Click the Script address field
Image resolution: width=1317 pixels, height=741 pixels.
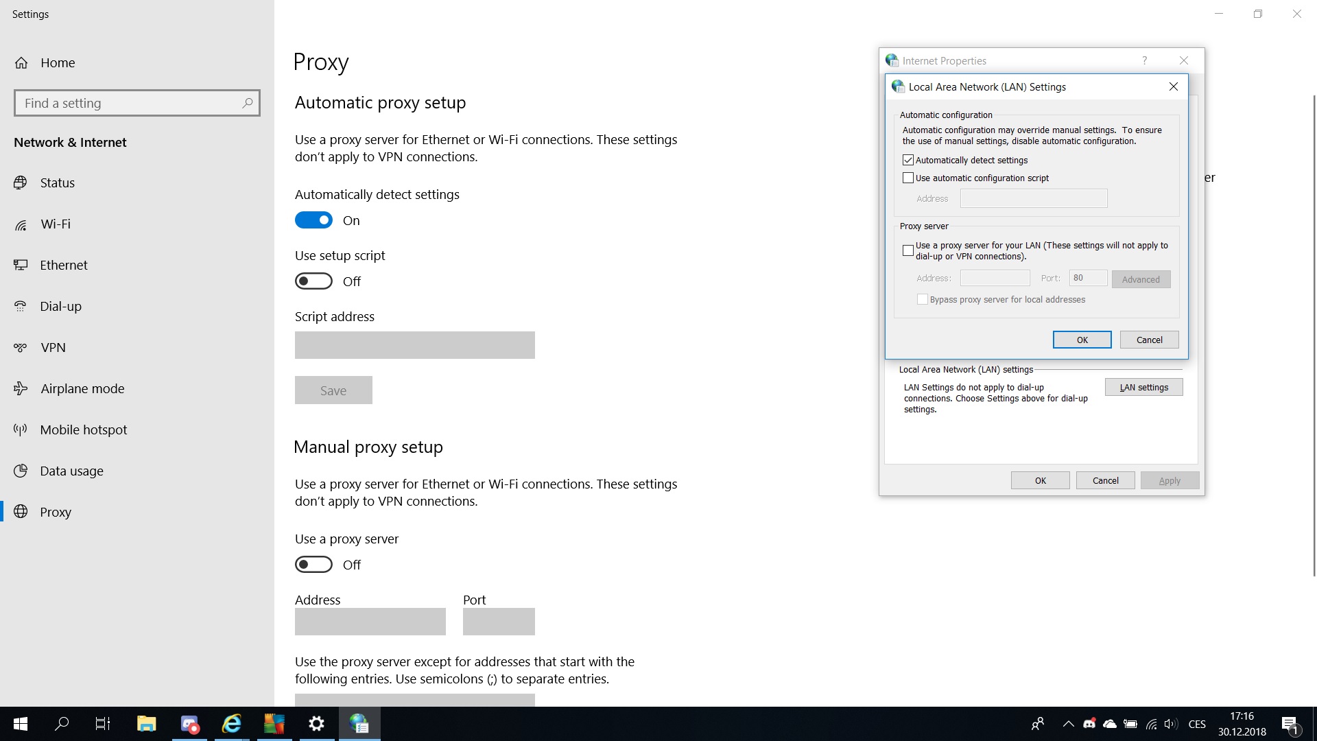[x=415, y=345]
